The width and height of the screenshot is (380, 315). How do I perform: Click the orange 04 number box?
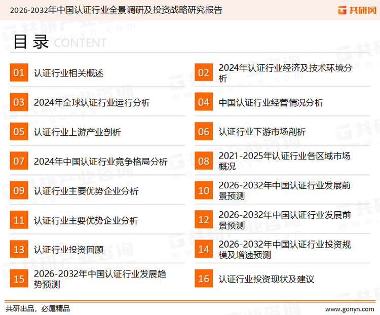(x=204, y=102)
